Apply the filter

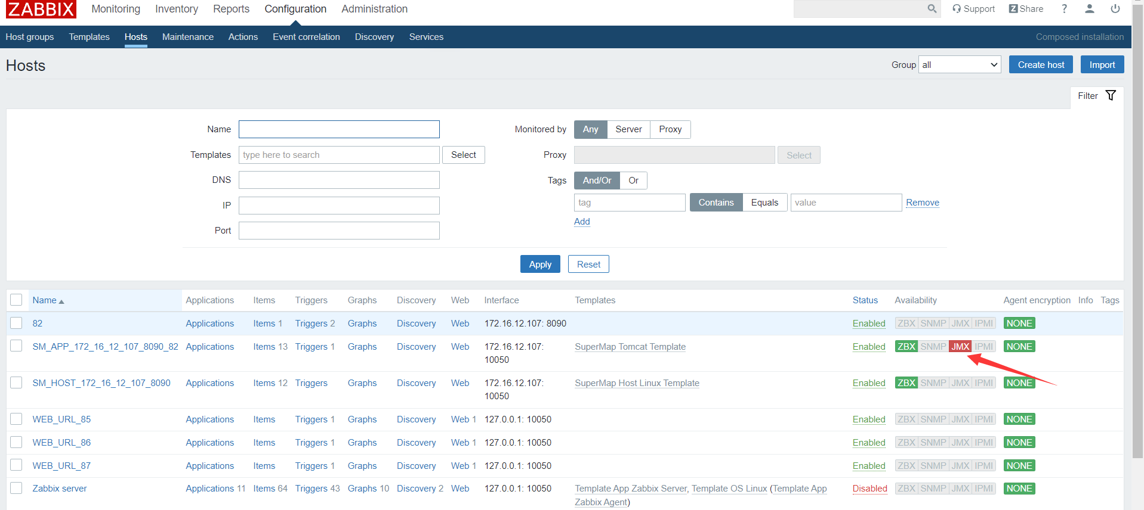pyautogui.click(x=540, y=264)
